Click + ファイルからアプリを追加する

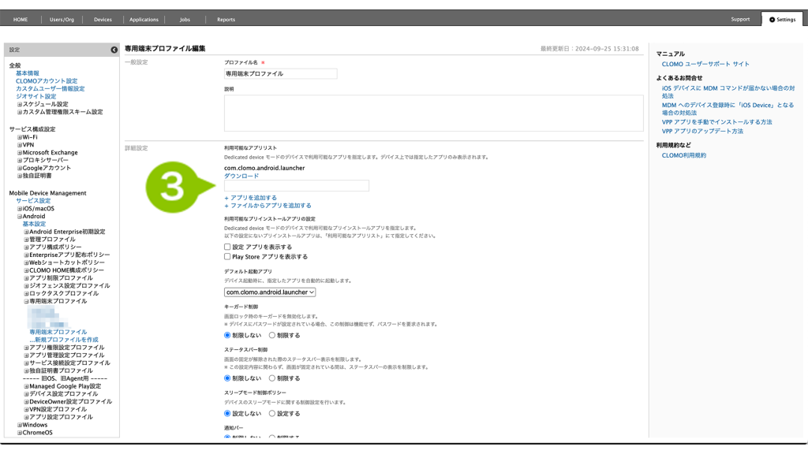click(x=267, y=206)
